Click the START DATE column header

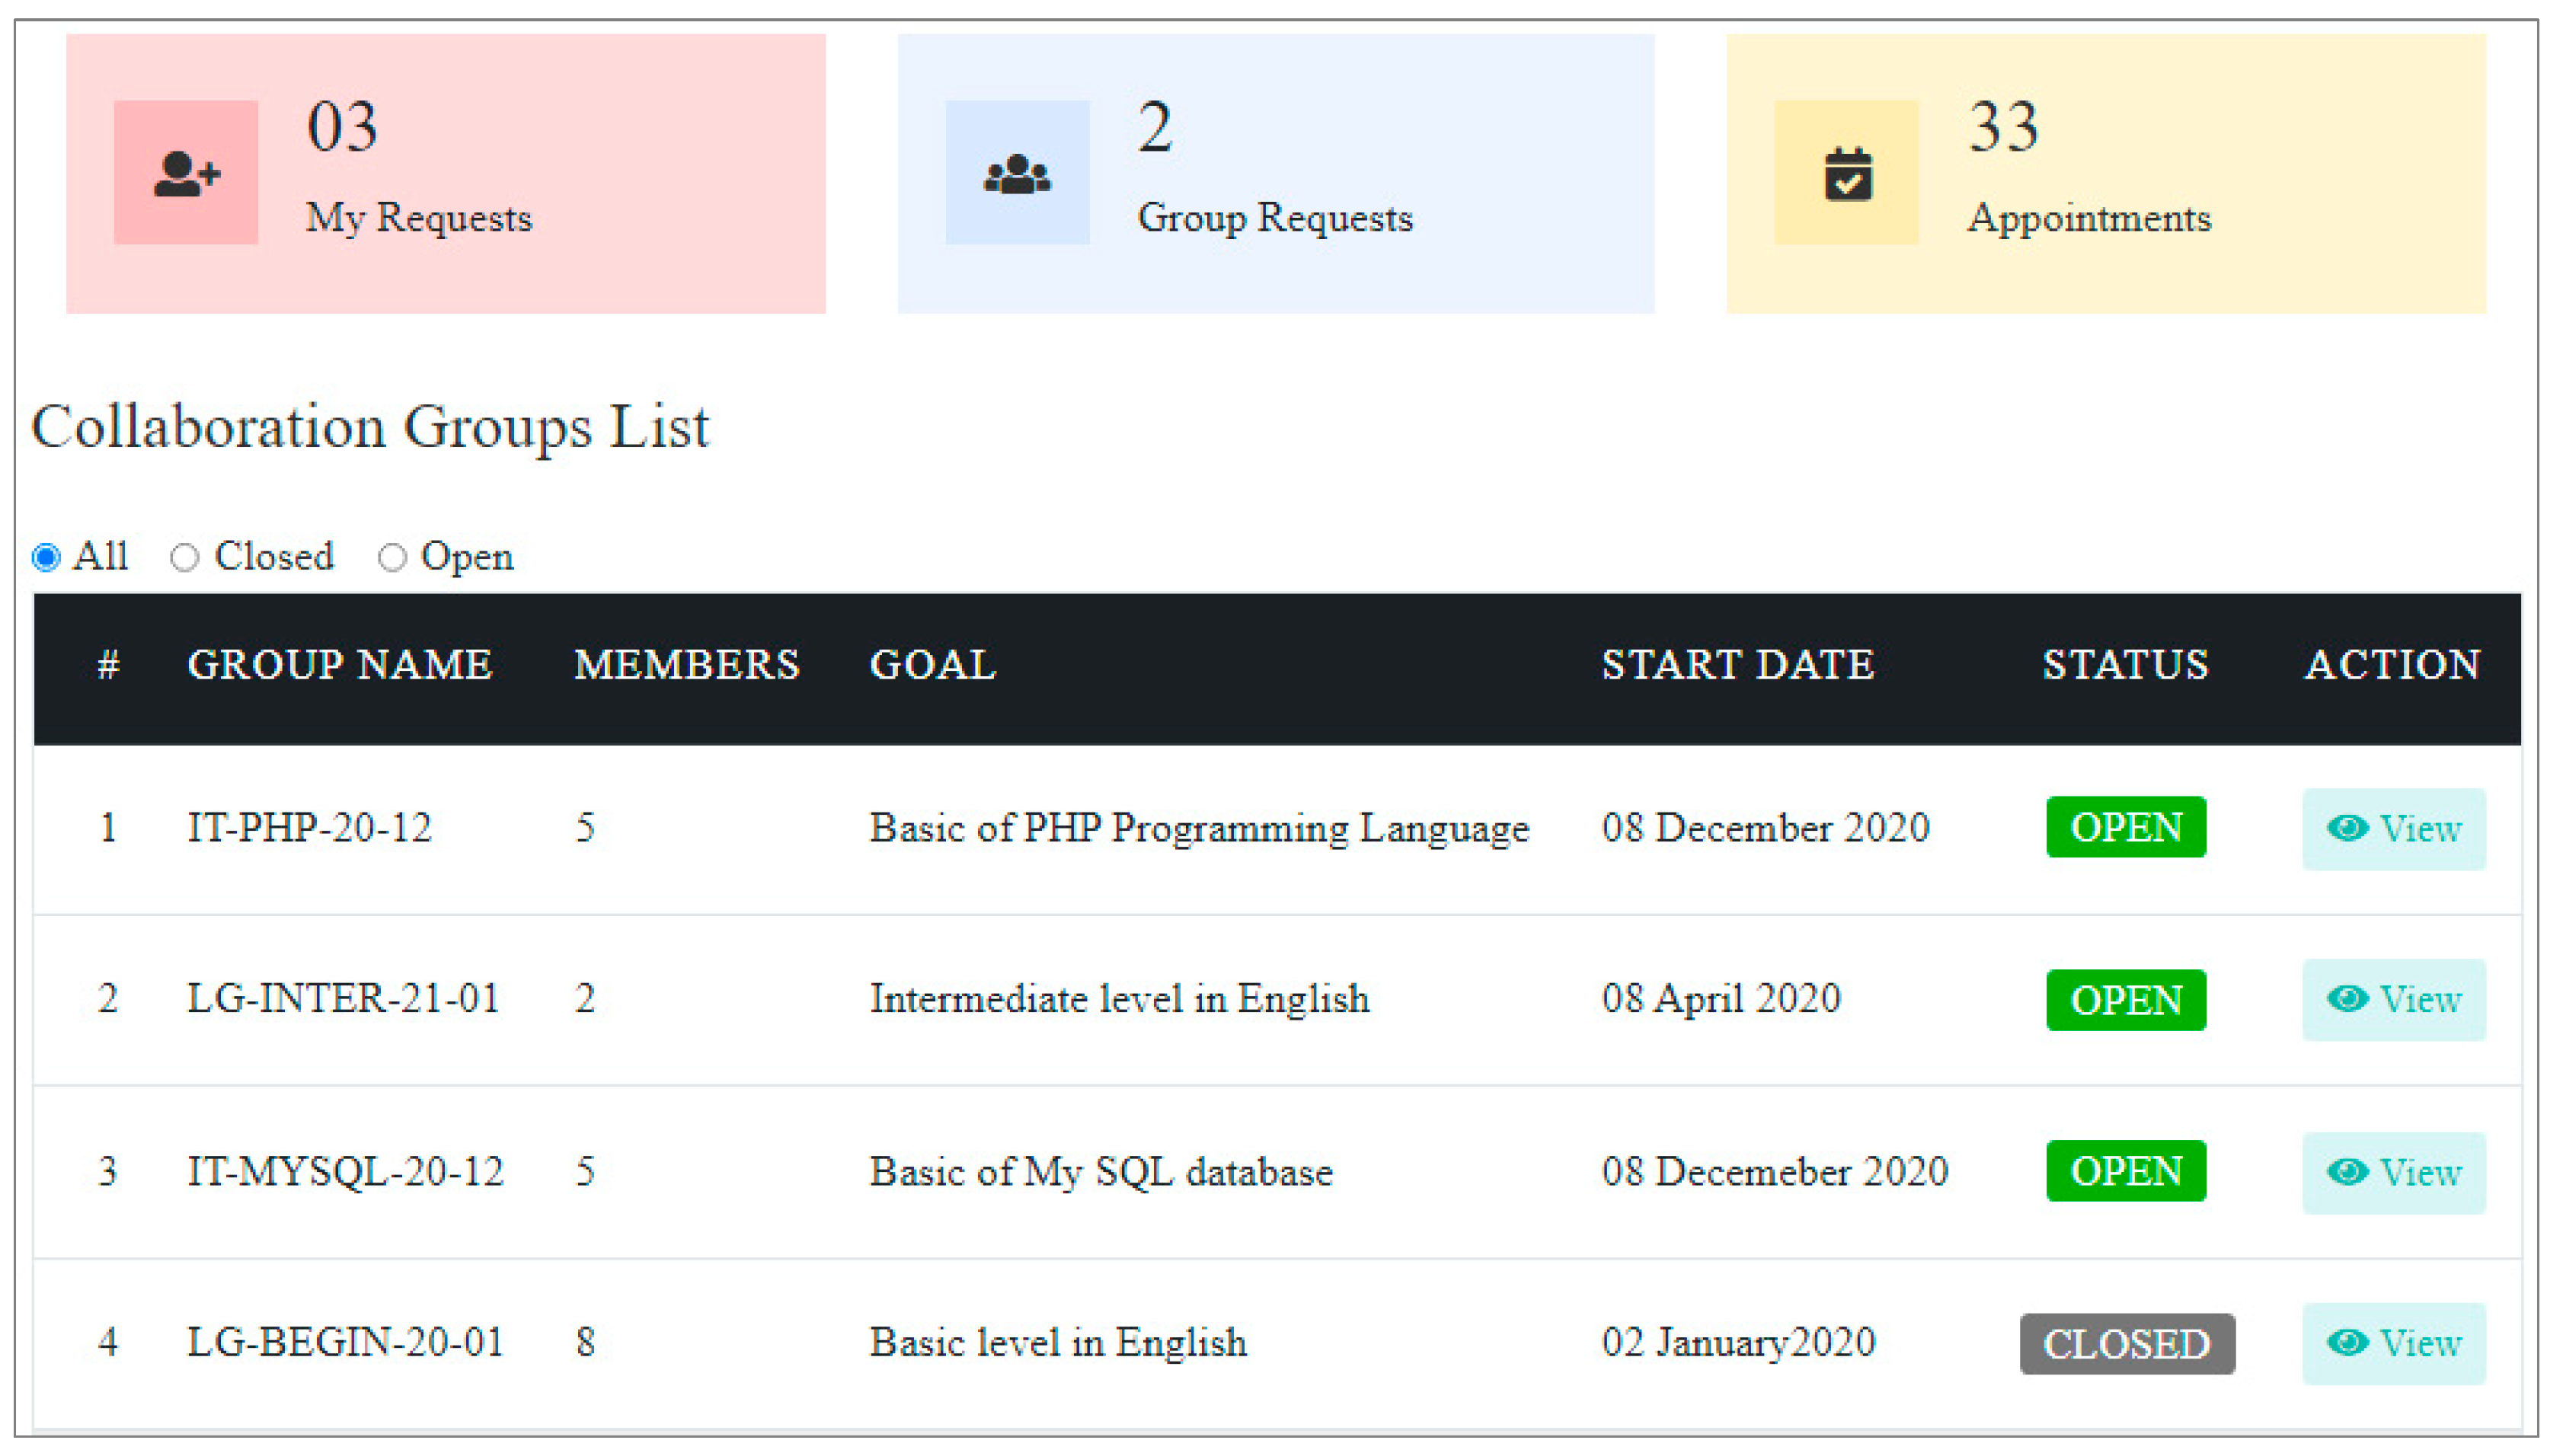pos(1738,665)
